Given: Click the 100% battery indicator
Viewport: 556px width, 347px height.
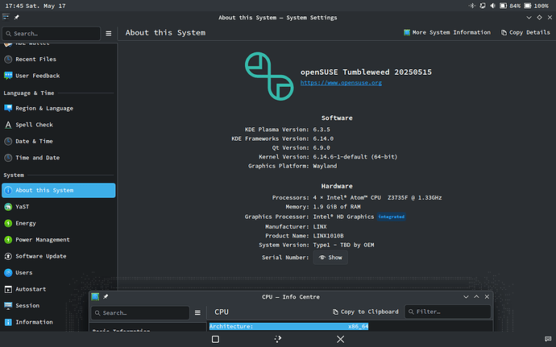Looking at the screenshot, I should [537, 6].
